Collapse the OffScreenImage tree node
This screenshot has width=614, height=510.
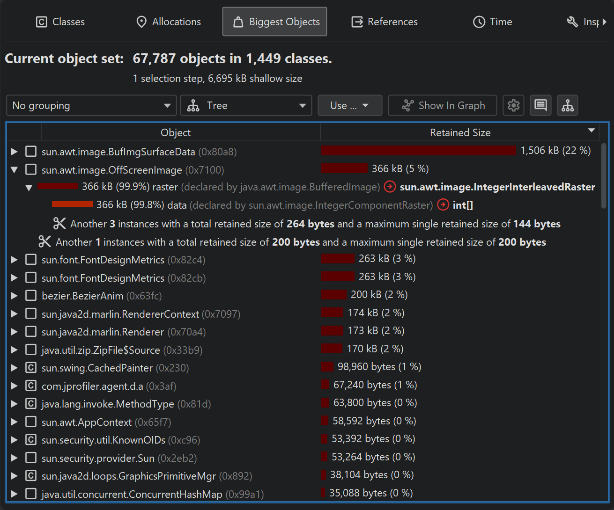(15, 170)
